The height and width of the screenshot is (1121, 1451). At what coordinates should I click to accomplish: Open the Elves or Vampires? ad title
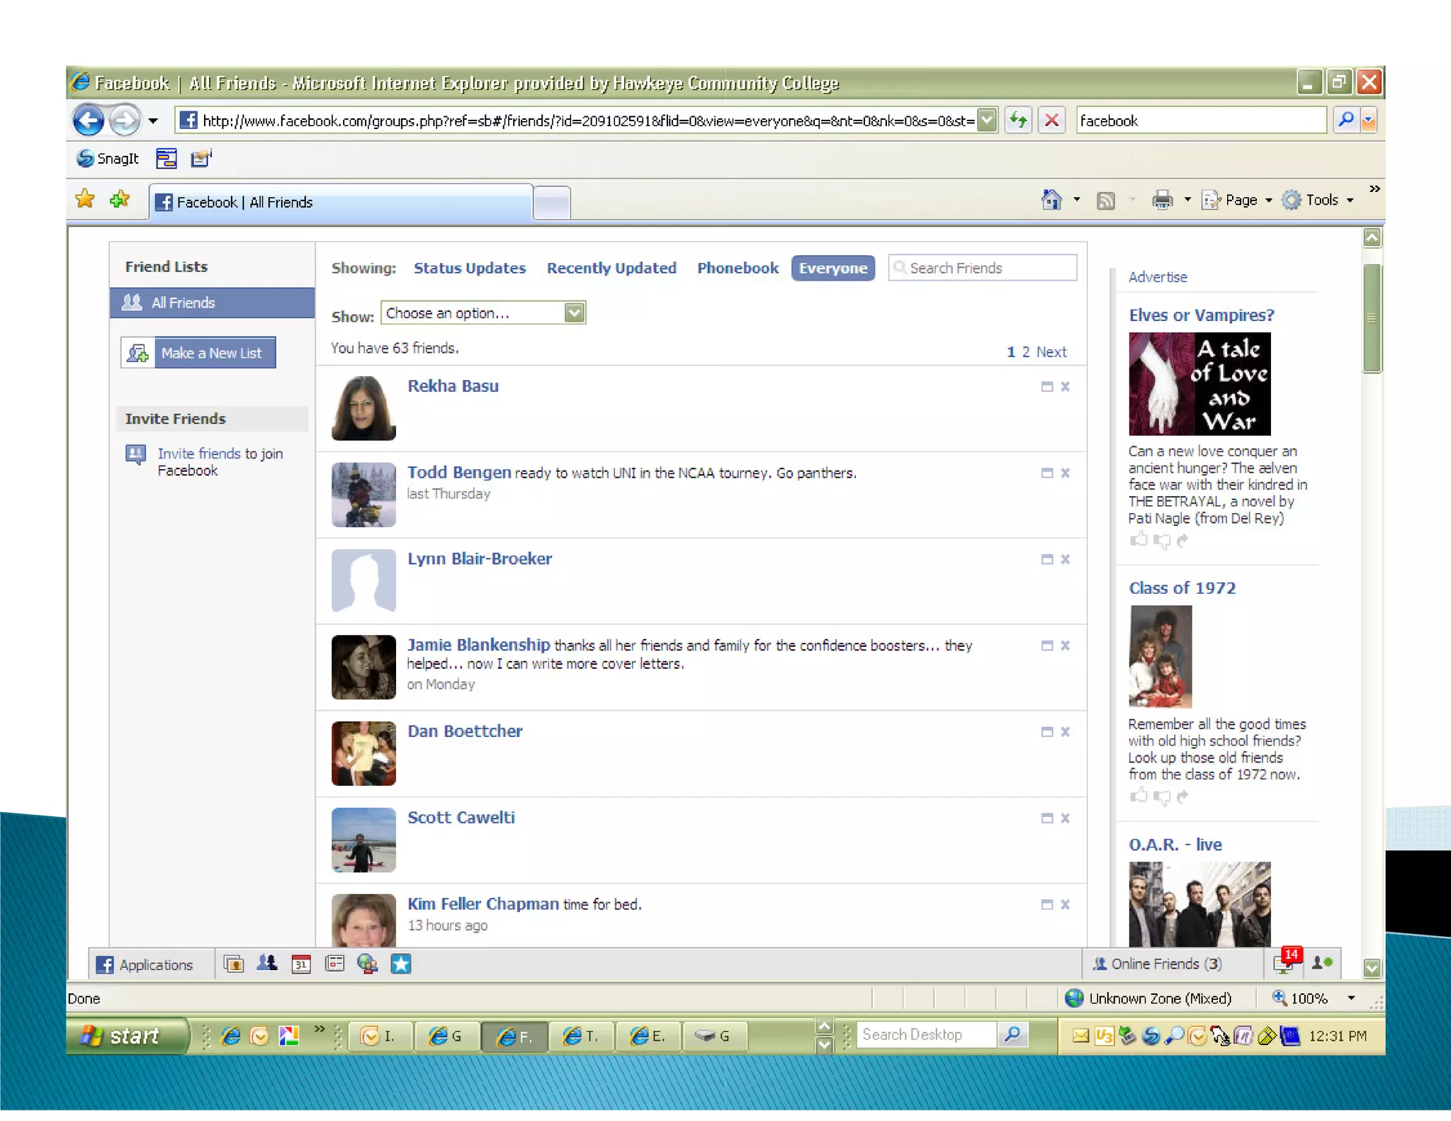(x=1202, y=315)
